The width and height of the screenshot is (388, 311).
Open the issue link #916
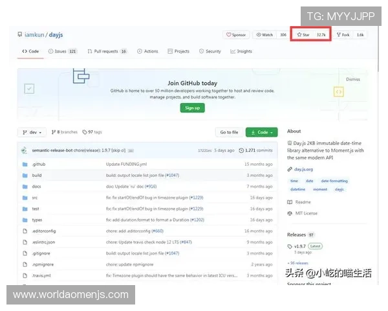click(151, 187)
